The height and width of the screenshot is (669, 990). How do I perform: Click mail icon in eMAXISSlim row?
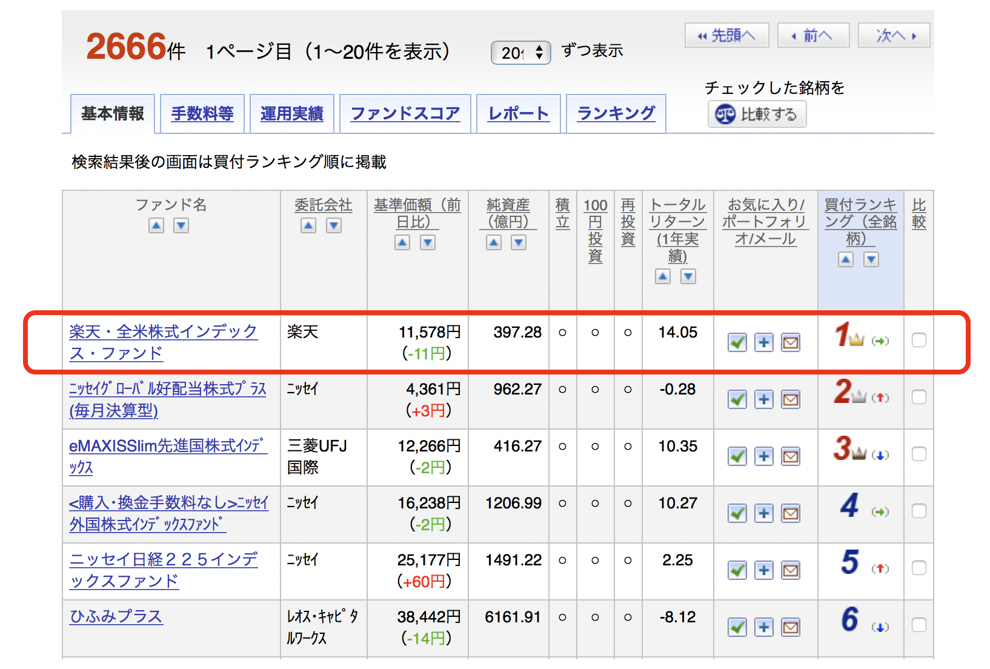point(791,456)
